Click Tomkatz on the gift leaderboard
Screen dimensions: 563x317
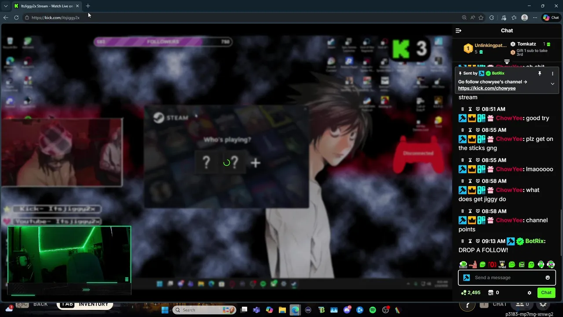click(526, 44)
